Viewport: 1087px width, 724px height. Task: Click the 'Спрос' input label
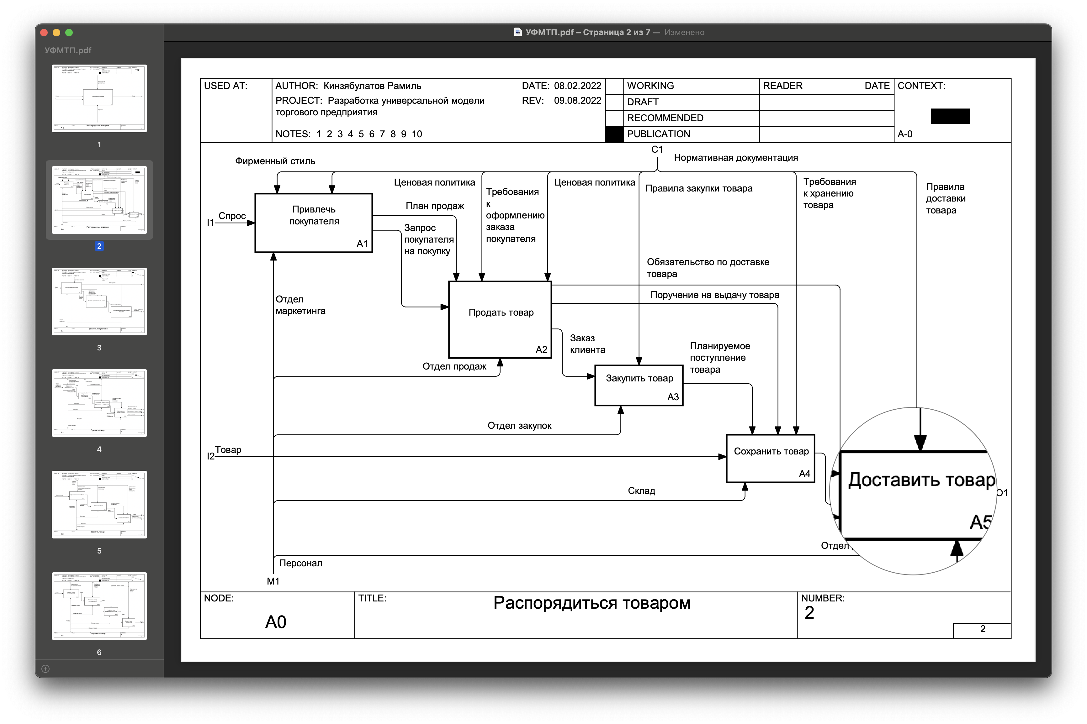[232, 216]
